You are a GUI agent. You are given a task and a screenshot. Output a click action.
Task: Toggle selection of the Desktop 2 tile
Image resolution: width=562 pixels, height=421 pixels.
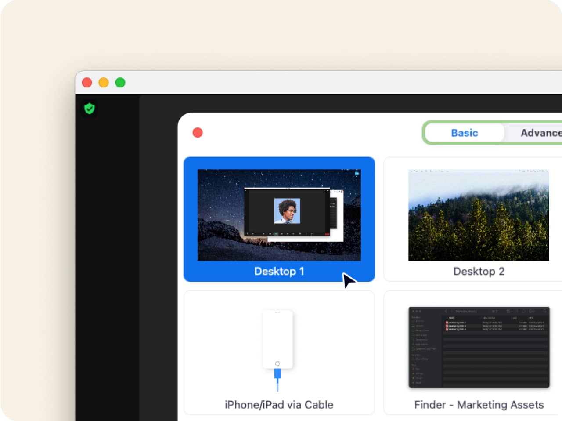point(479,220)
